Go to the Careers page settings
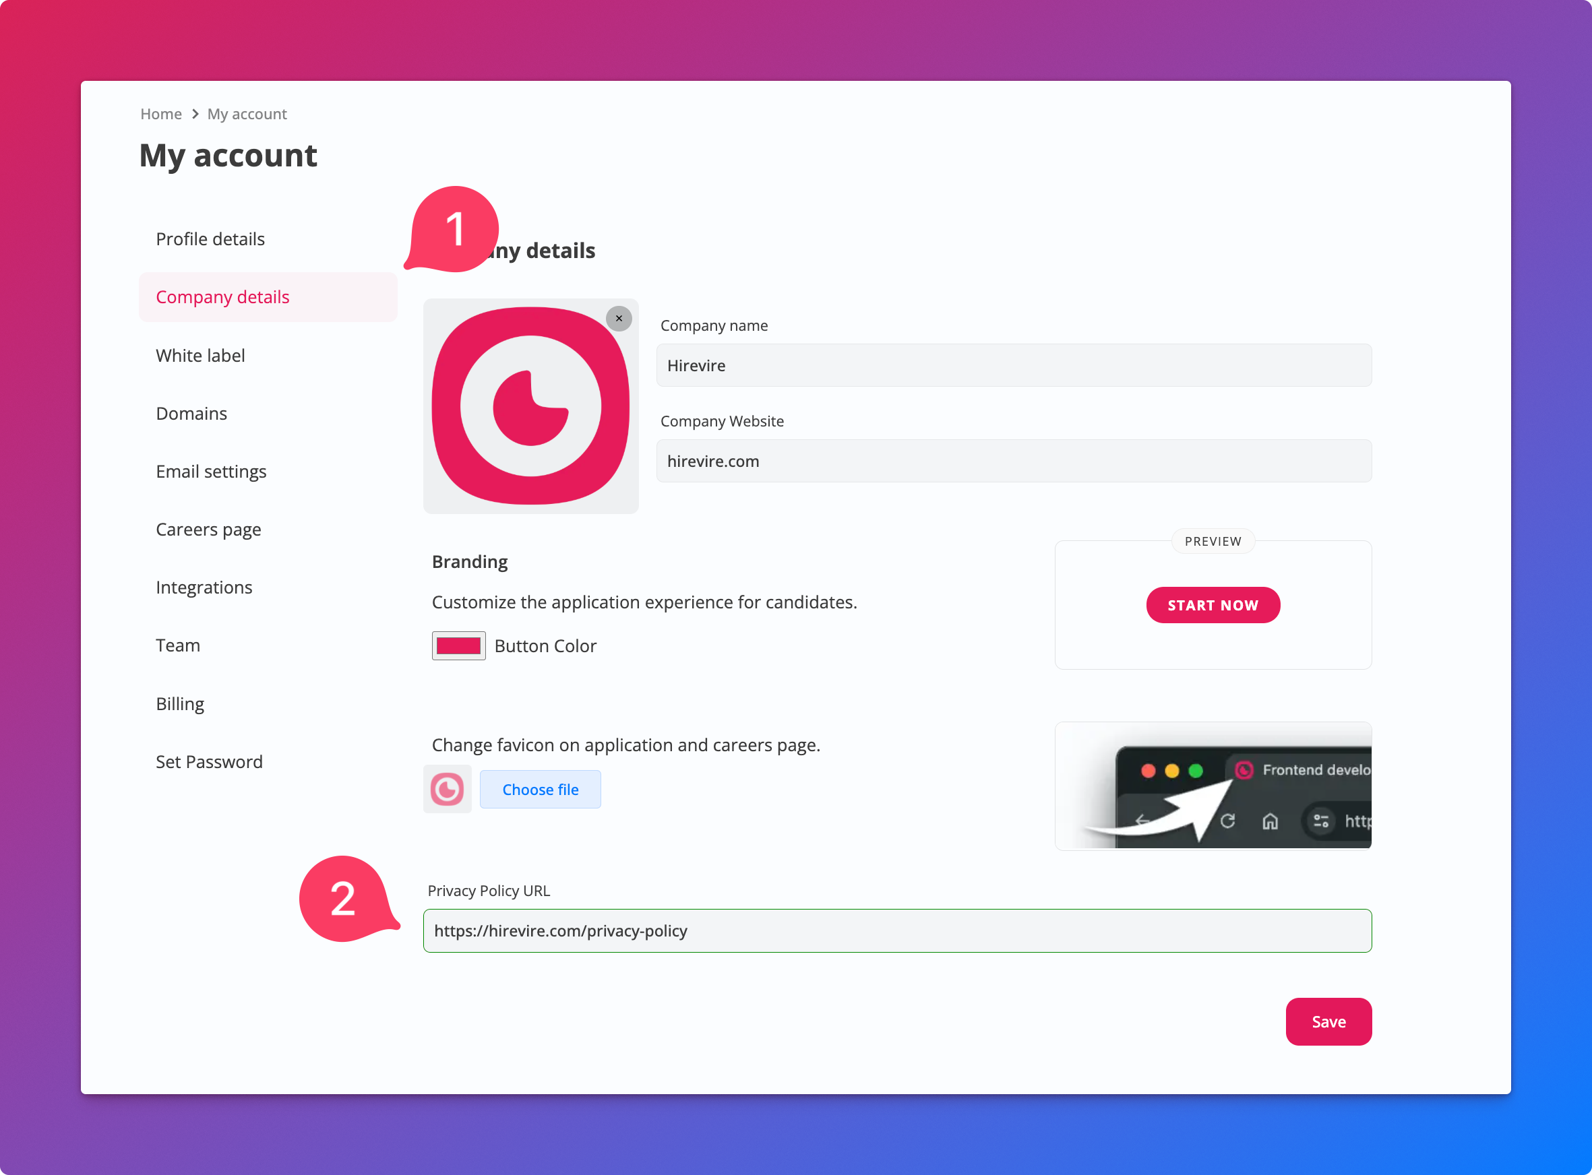Viewport: 1592px width, 1175px height. [x=208, y=530]
